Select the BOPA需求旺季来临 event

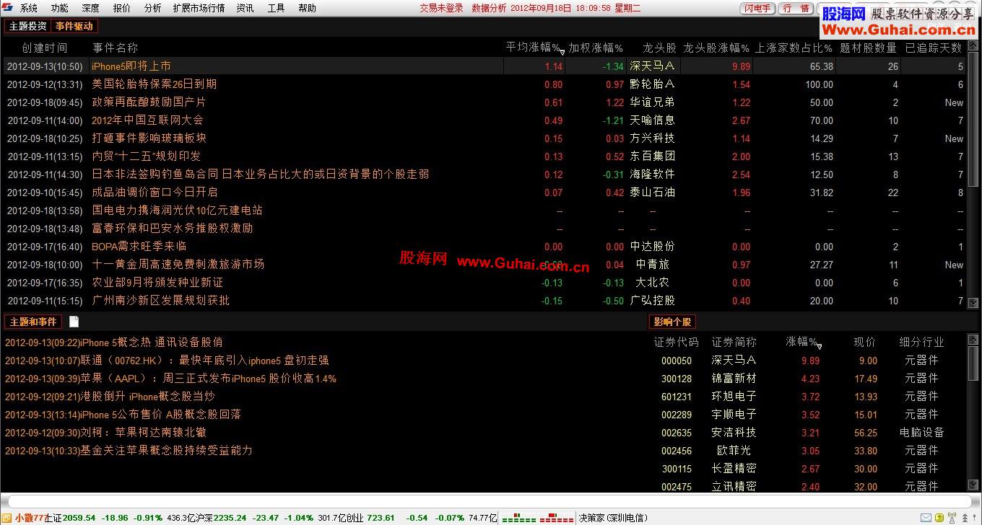coord(139,246)
